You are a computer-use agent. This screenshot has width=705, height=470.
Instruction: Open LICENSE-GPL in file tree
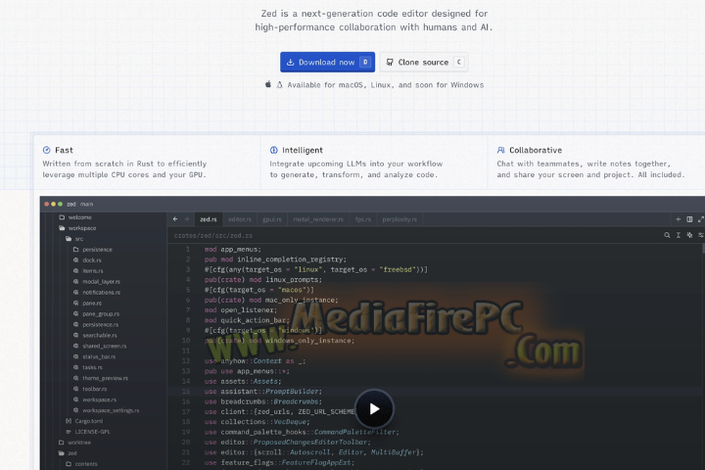[92, 432]
